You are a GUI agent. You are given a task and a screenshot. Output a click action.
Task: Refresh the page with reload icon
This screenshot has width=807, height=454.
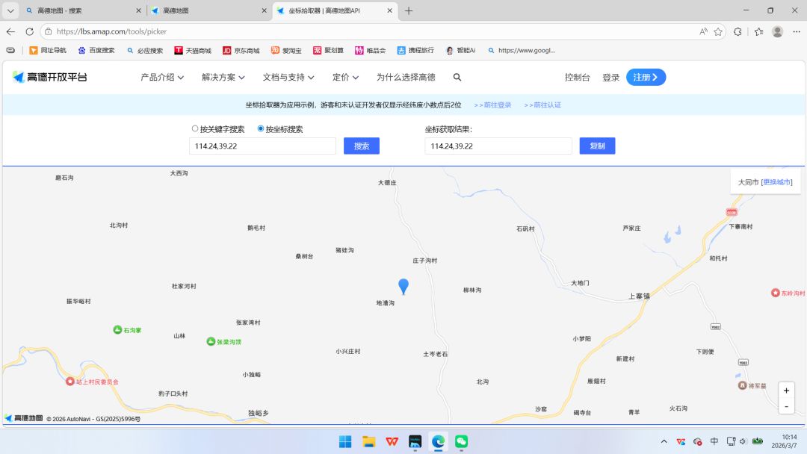[x=29, y=31]
